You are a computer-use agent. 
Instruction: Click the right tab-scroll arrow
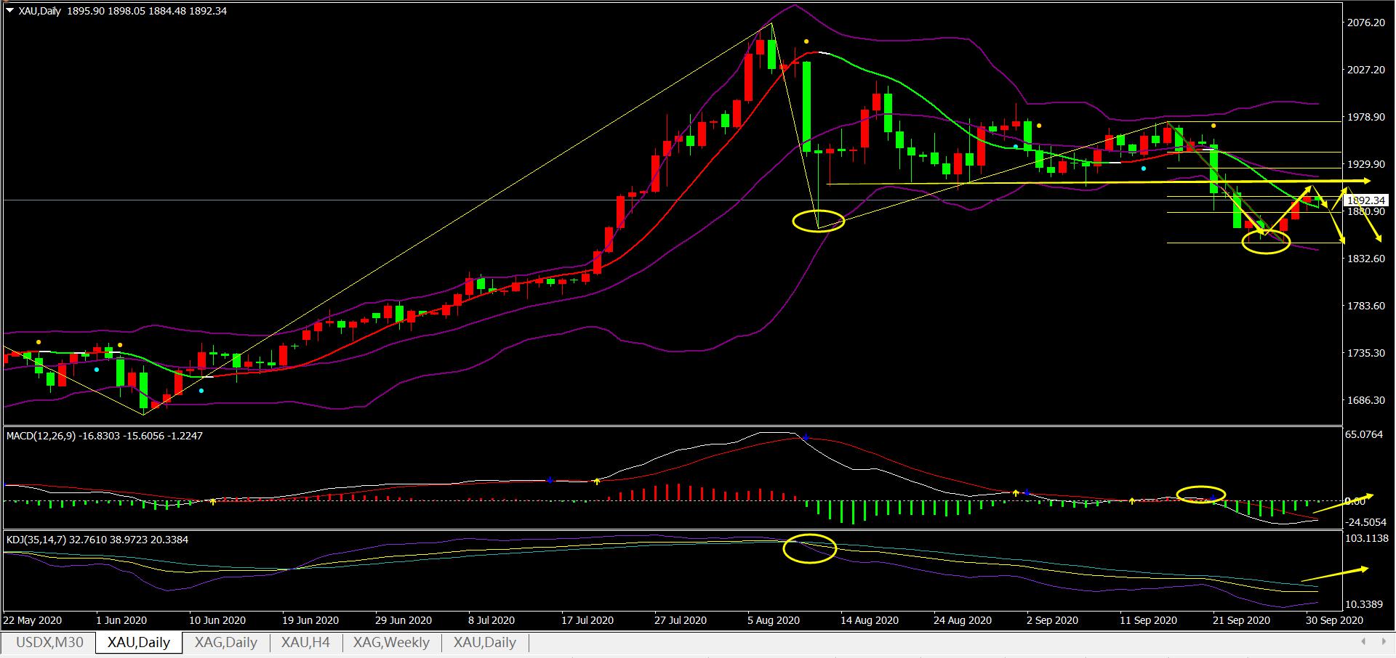coord(1382,642)
